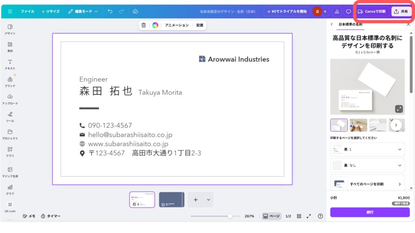Open the テキスト tool in sidebar

coord(10,64)
